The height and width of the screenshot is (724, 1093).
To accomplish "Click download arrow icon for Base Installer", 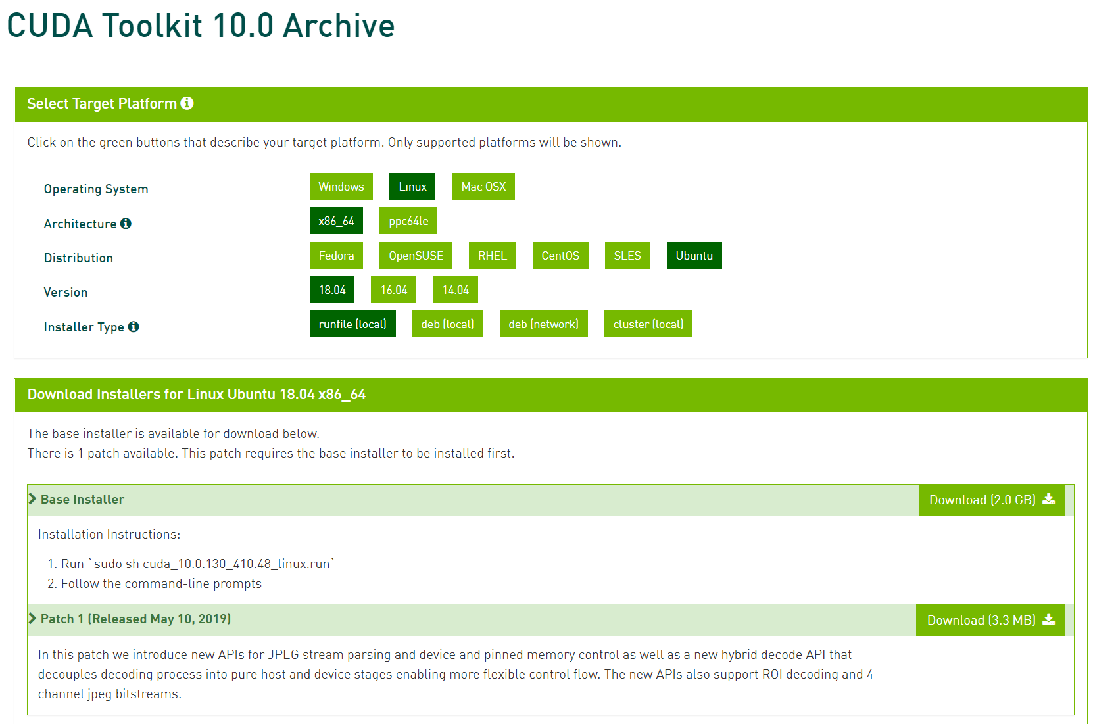I will (1049, 499).
